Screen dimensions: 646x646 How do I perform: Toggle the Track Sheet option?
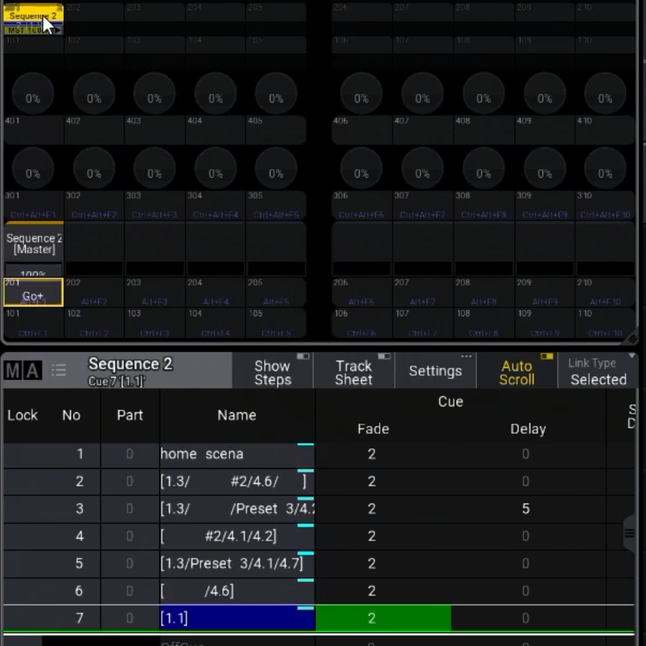click(354, 371)
